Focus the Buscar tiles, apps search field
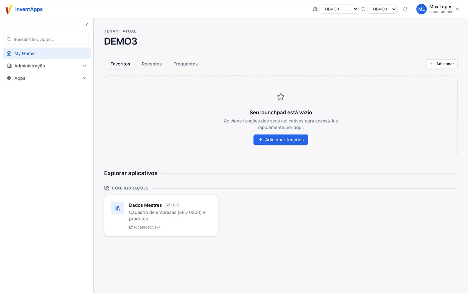The image size is (468, 293). coord(47,39)
